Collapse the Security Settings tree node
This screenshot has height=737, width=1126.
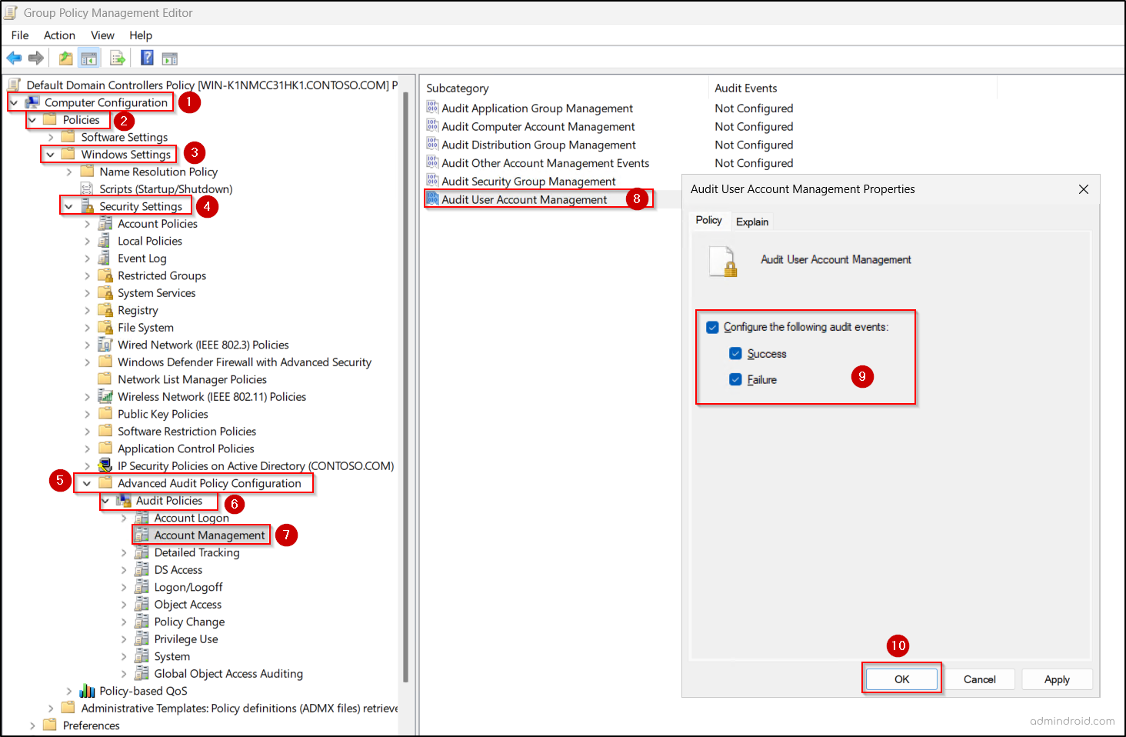coord(68,206)
